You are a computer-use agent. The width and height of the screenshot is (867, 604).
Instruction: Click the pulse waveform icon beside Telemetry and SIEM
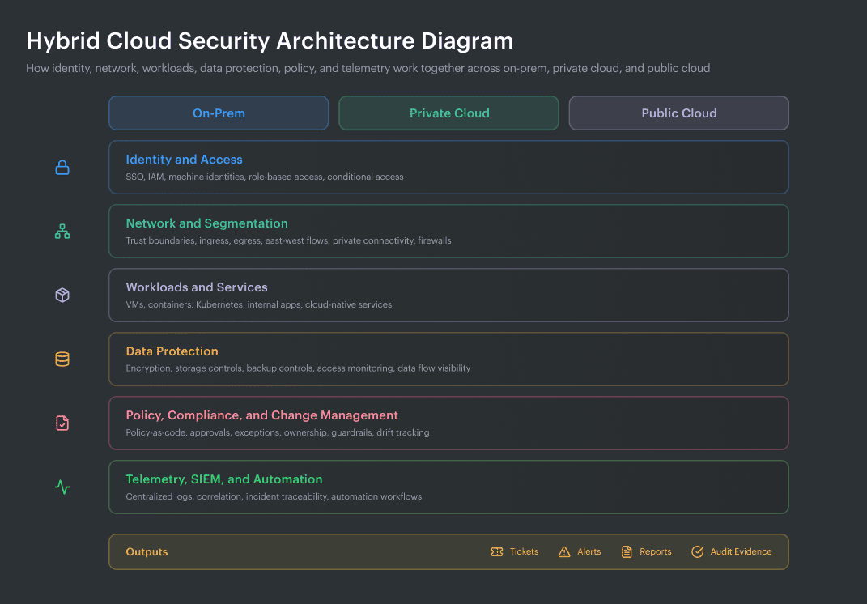coord(62,487)
